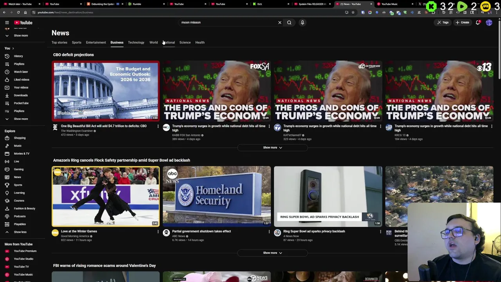Select the Business news tab

tap(117, 42)
